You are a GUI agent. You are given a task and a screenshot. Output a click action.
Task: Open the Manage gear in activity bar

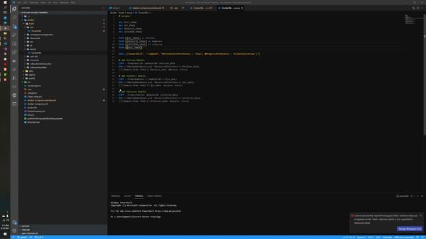point(14,230)
